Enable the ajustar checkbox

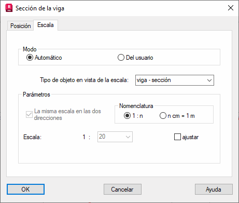(x=177, y=137)
